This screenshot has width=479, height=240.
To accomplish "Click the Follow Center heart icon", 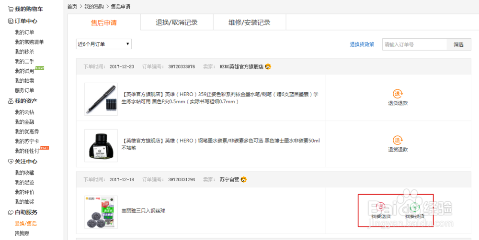I will (11, 162).
